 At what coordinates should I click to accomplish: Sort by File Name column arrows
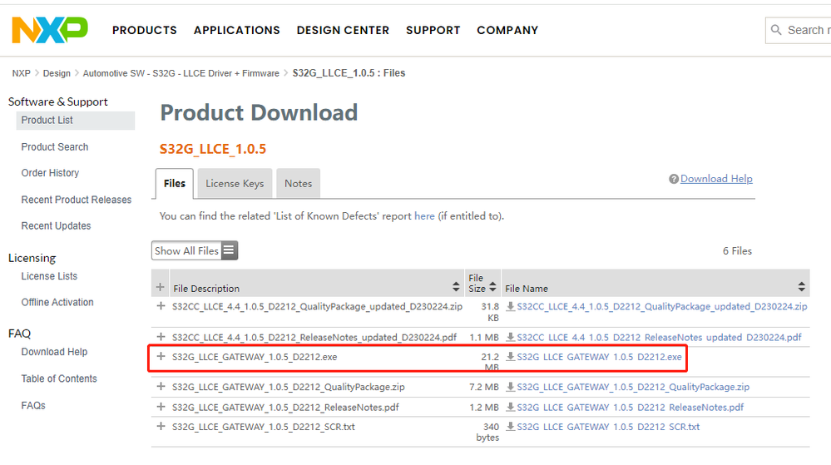[x=801, y=287]
